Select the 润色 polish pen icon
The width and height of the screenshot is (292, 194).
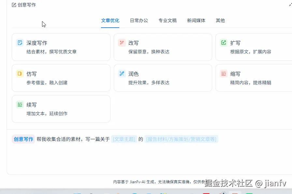click(122, 74)
